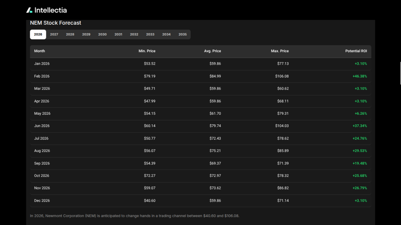Click the $40.60 minimum price cell

tap(150, 201)
